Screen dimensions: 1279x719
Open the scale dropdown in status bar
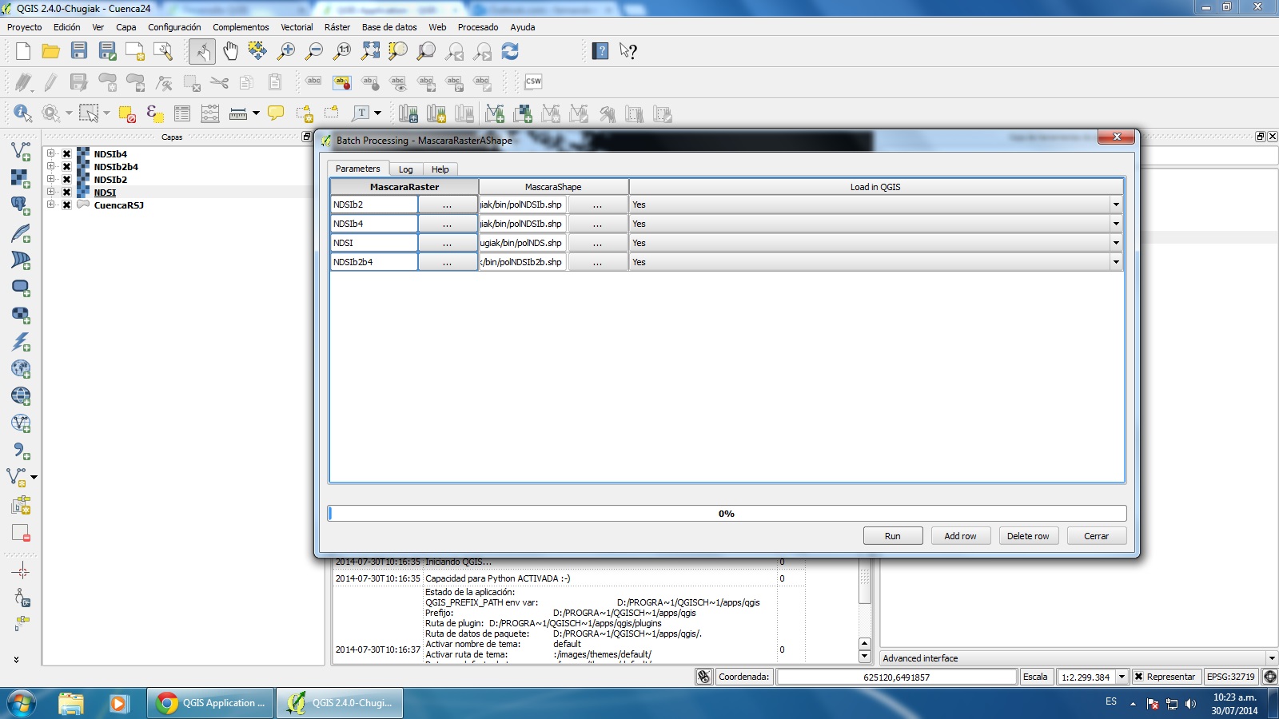click(x=1122, y=677)
